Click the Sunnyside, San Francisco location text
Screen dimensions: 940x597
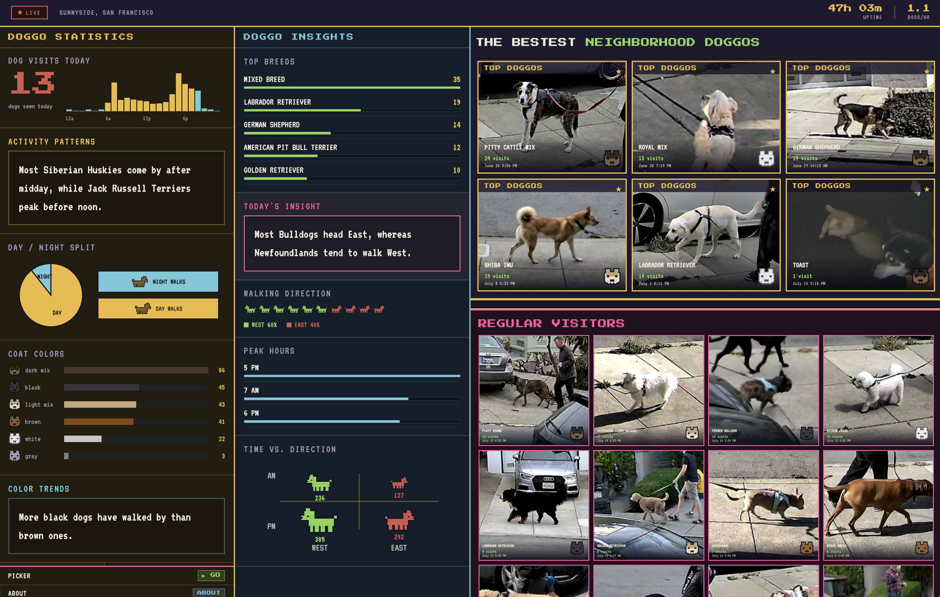(x=106, y=12)
